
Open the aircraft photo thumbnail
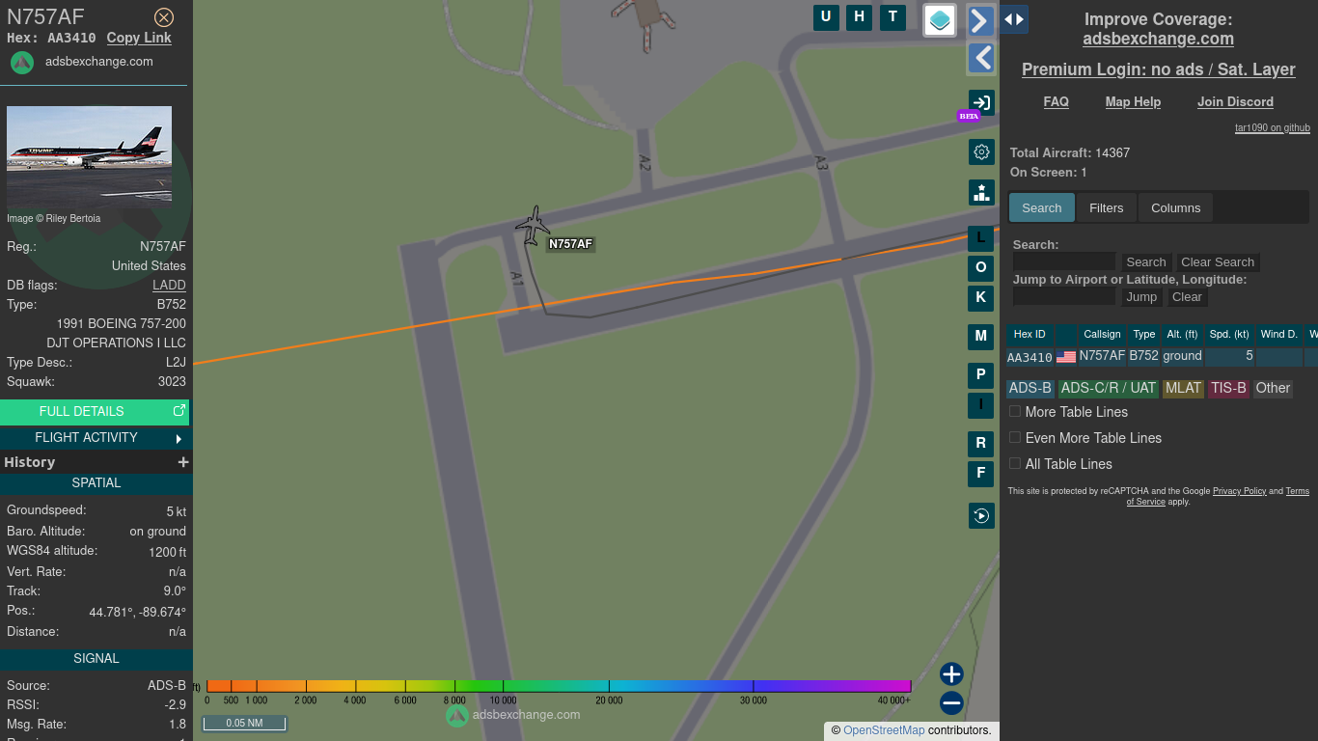pyautogui.click(x=89, y=157)
